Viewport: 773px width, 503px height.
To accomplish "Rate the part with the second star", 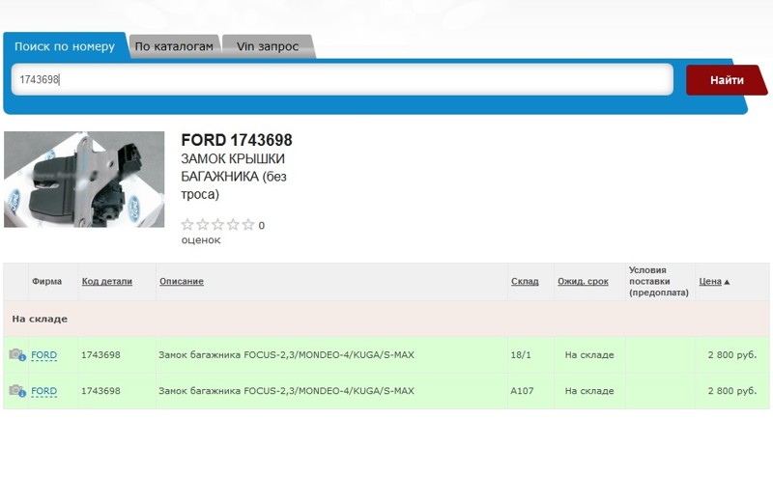I will click(203, 225).
